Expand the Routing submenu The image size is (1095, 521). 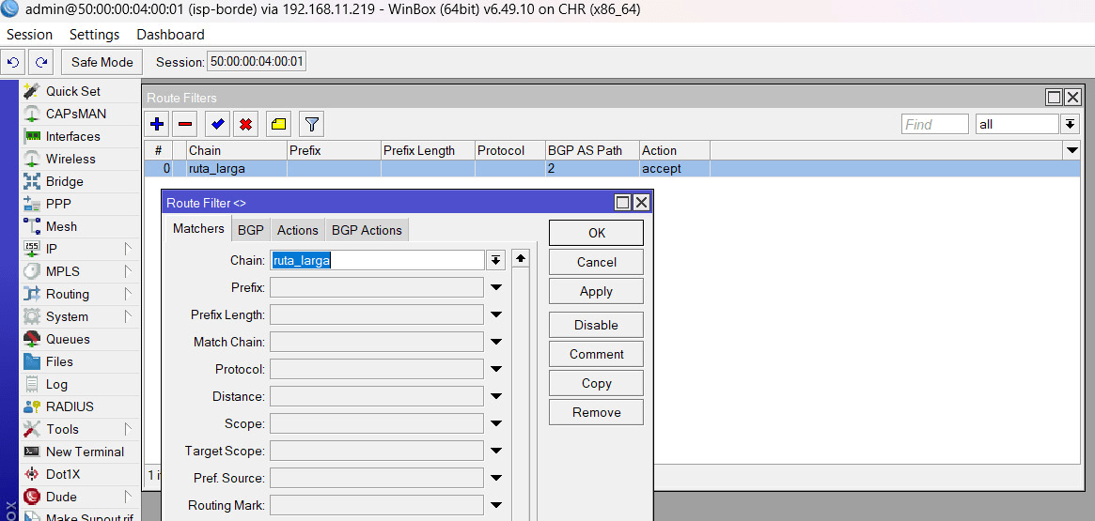[128, 294]
